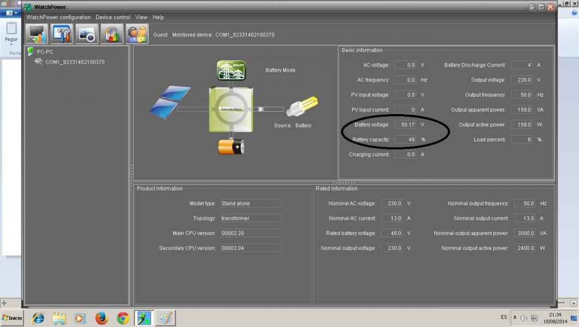Click the PV input voltage field
The height and width of the screenshot is (327, 579).
pos(405,95)
